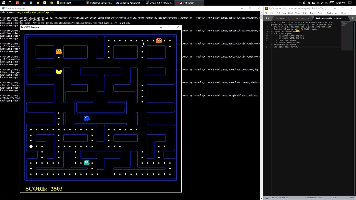Click the teal ghost near the maze bottom
This screenshot has height=200, width=356.
(86, 163)
